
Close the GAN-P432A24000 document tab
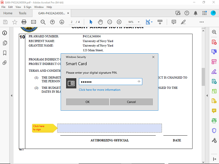tap(68, 13)
